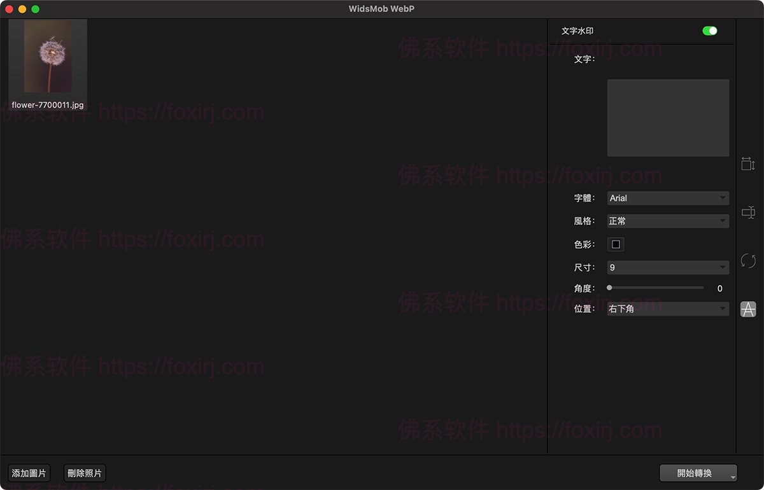Expand the 尺寸 size dropdown showing 9
The height and width of the screenshot is (490, 764).
click(667, 267)
